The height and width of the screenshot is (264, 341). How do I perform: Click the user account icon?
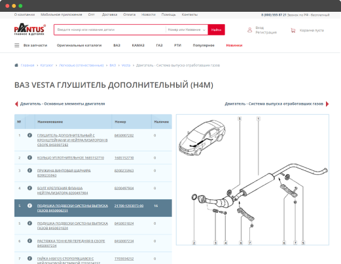tap(249, 30)
